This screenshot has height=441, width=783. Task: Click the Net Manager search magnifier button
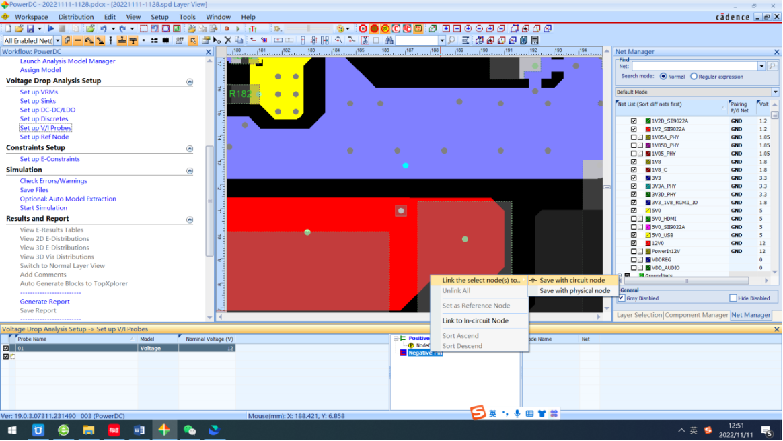click(772, 66)
